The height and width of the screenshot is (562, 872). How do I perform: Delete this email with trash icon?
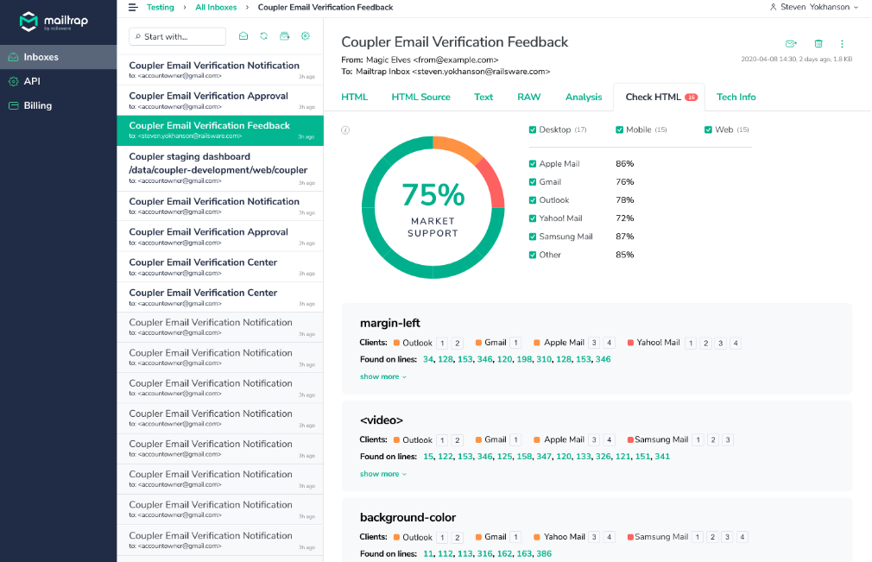click(x=818, y=43)
